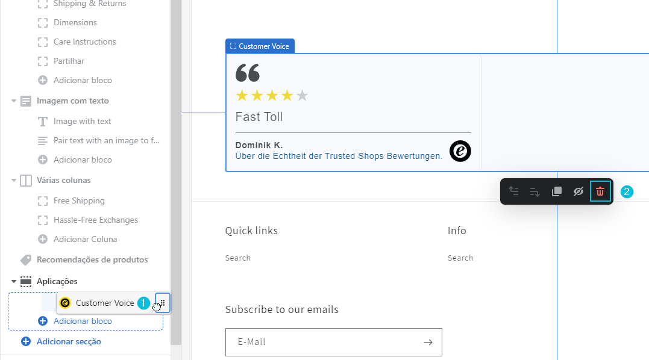Click the Quick links heading
The height and width of the screenshot is (360, 649).
[251, 231]
